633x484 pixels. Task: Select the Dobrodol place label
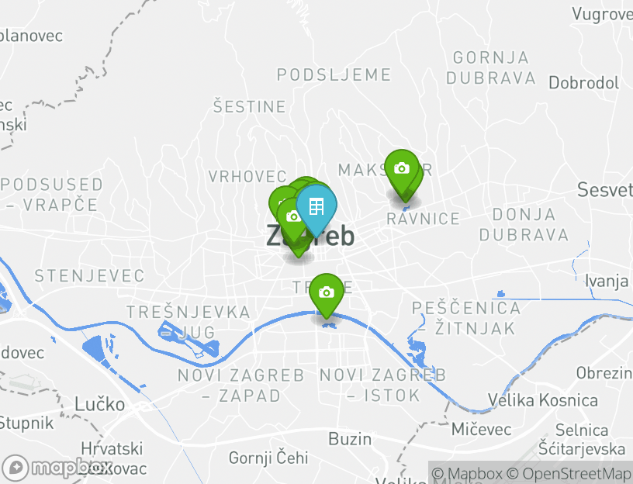point(584,83)
